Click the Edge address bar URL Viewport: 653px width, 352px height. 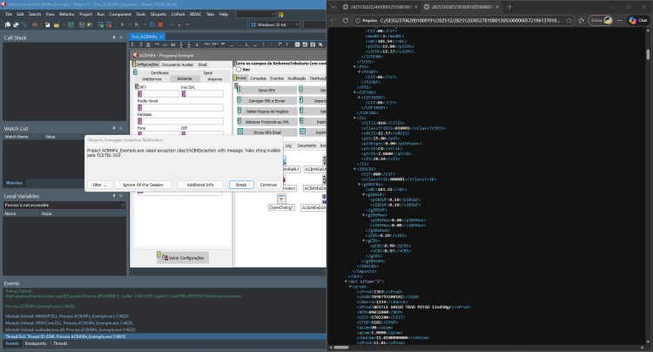tap(470, 20)
